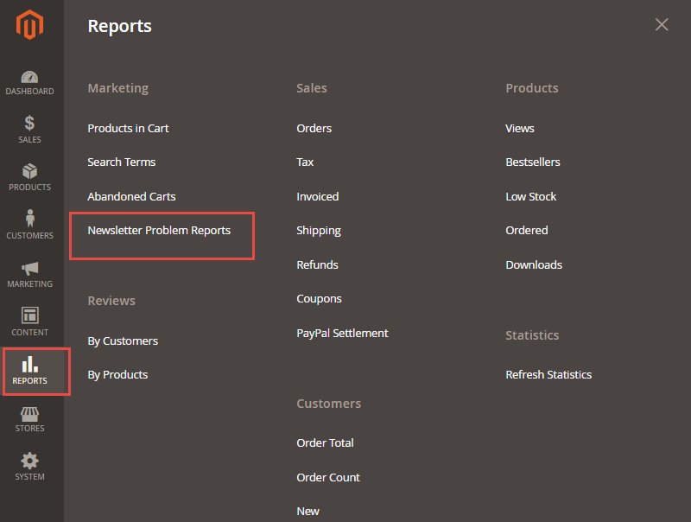691x522 pixels.
Task: Open the Stores storefront icon menu
Action: [30, 414]
